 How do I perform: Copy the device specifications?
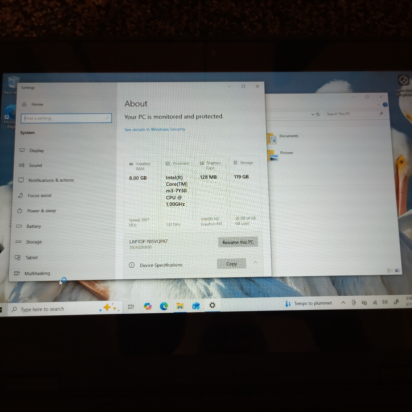coord(231,264)
